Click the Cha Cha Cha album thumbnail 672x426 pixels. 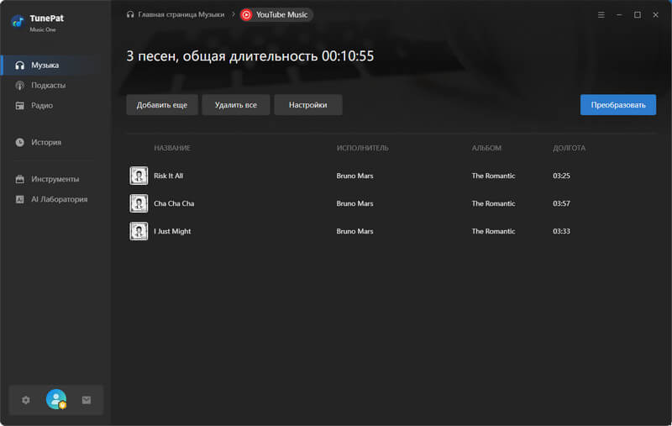(x=139, y=203)
